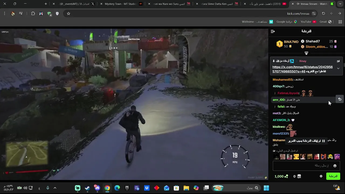Open Discord from the taskbar
The image size is (345, 194).
(x=97, y=188)
